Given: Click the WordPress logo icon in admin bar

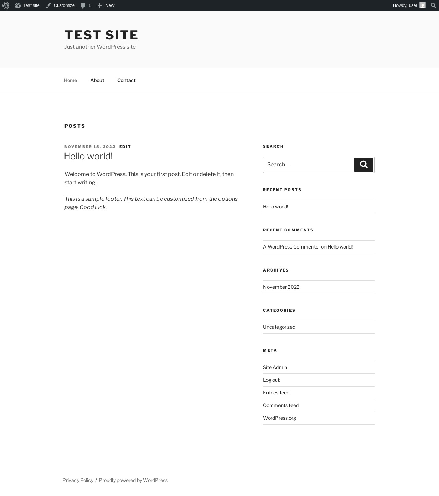Looking at the screenshot, I should (6, 5).
